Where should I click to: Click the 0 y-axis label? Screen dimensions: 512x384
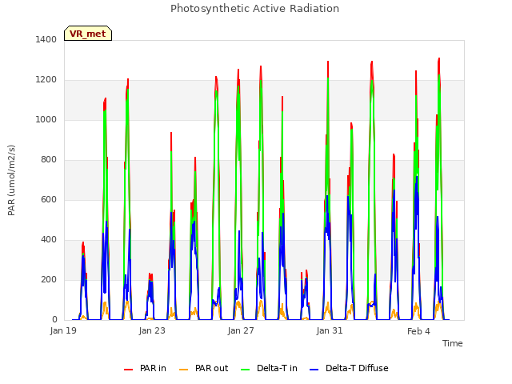(x=54, y=320)
